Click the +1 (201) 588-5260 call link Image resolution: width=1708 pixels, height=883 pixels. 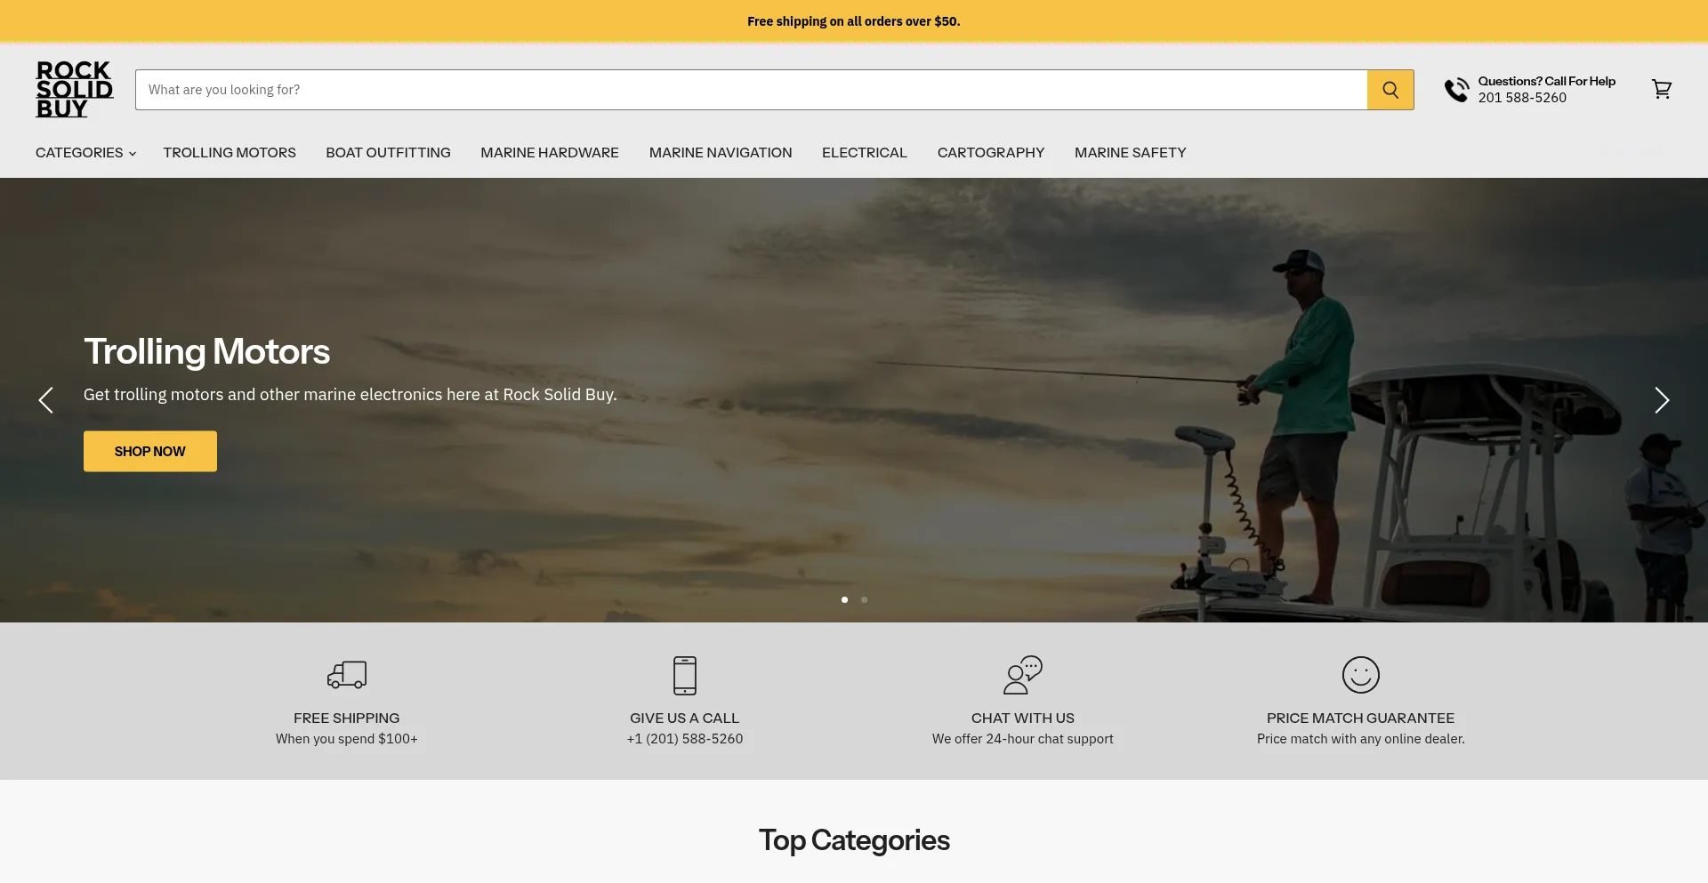685,739
